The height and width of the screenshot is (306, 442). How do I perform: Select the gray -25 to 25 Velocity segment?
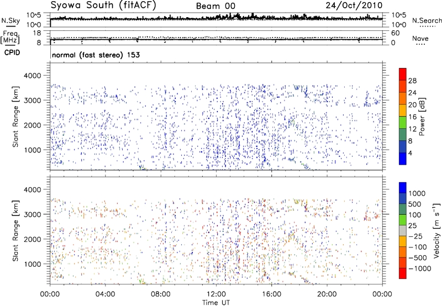pyautogui.click(x=403, y=231)
